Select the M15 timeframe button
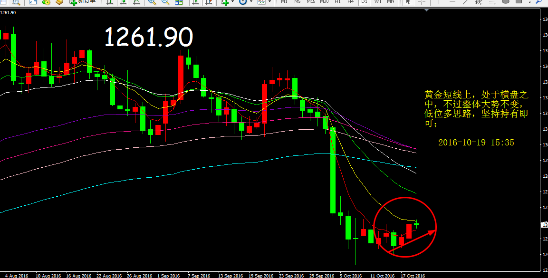548x278 pixels. [310, 2]
